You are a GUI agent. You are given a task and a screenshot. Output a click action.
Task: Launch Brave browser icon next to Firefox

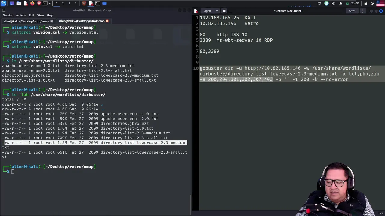[x=39, y=3]
